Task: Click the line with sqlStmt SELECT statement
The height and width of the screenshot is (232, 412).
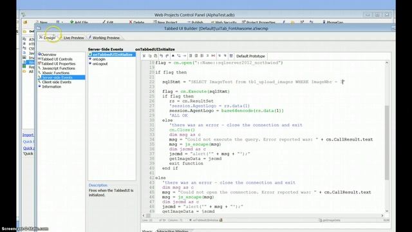Action: point(254,82)
